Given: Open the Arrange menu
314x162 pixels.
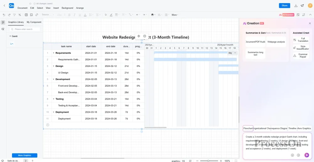Looking at the screenshot, I should [x=80, y=8].
